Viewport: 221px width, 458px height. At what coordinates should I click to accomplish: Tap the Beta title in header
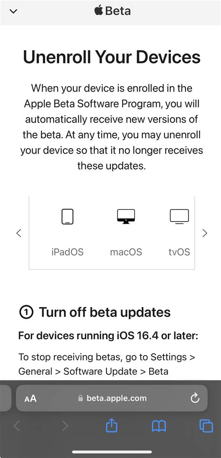(118, 11)
